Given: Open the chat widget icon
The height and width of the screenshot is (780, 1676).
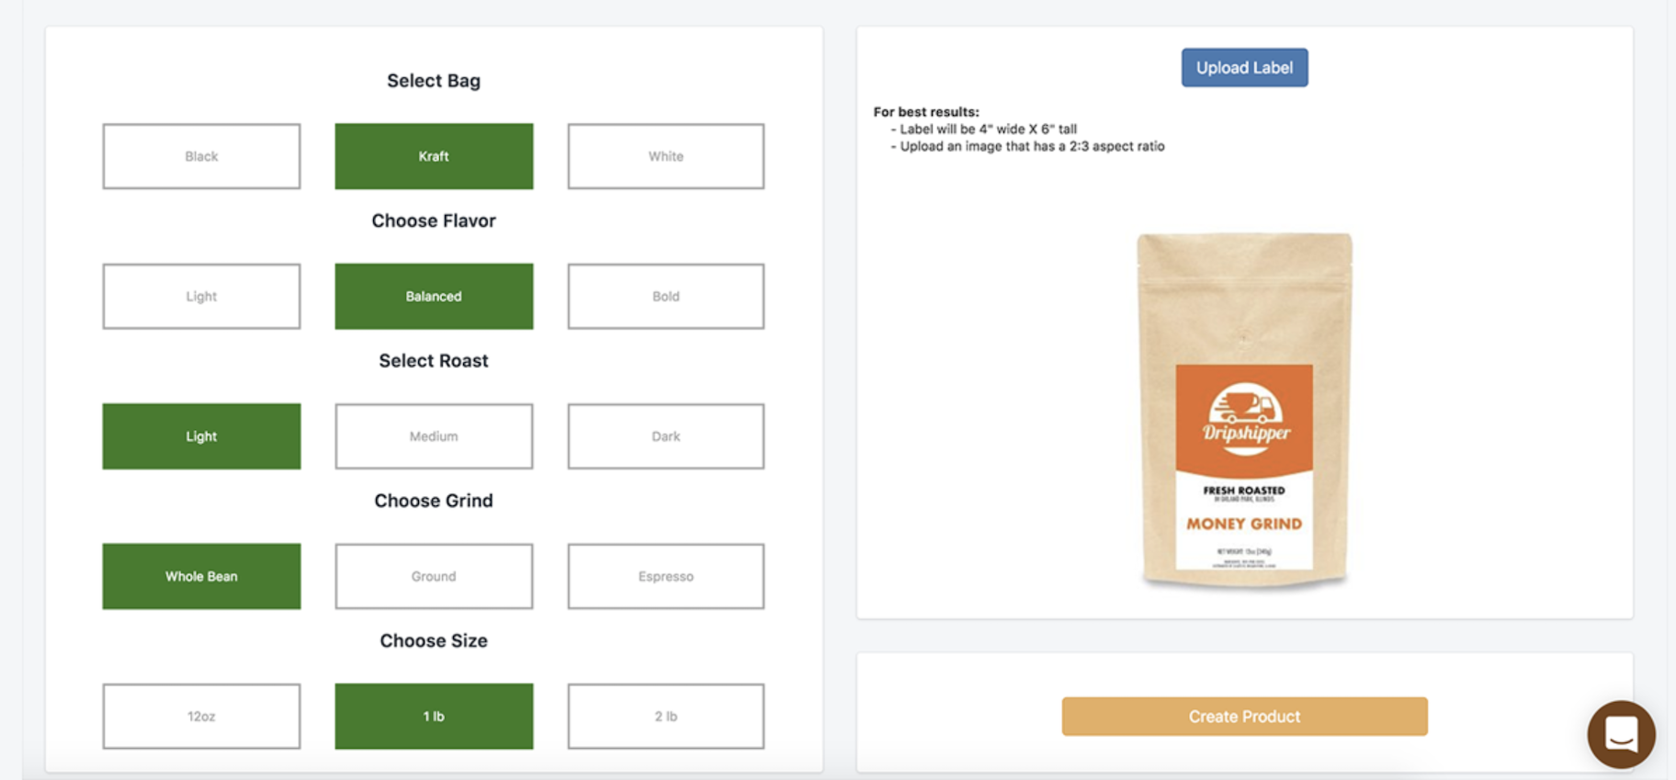Looking at the screenshot, I should 1621,734.
